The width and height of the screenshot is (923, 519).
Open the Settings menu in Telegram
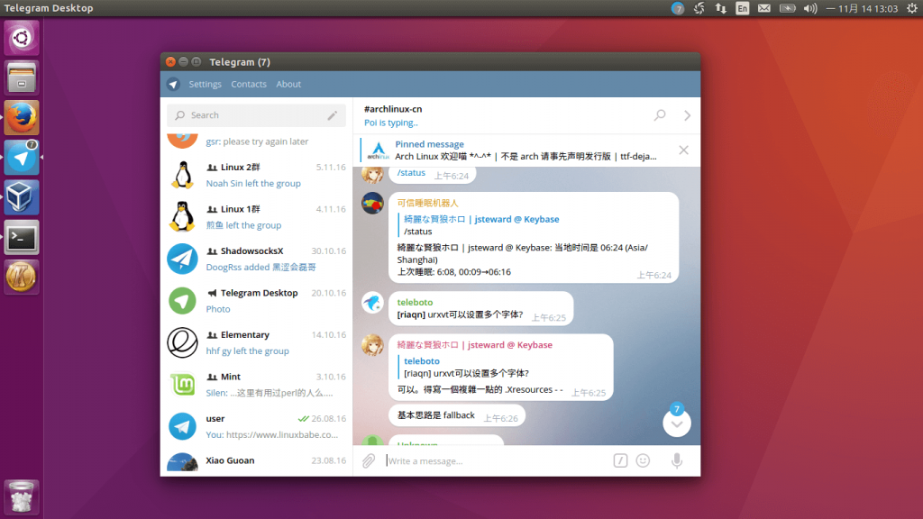click(205, 84)
